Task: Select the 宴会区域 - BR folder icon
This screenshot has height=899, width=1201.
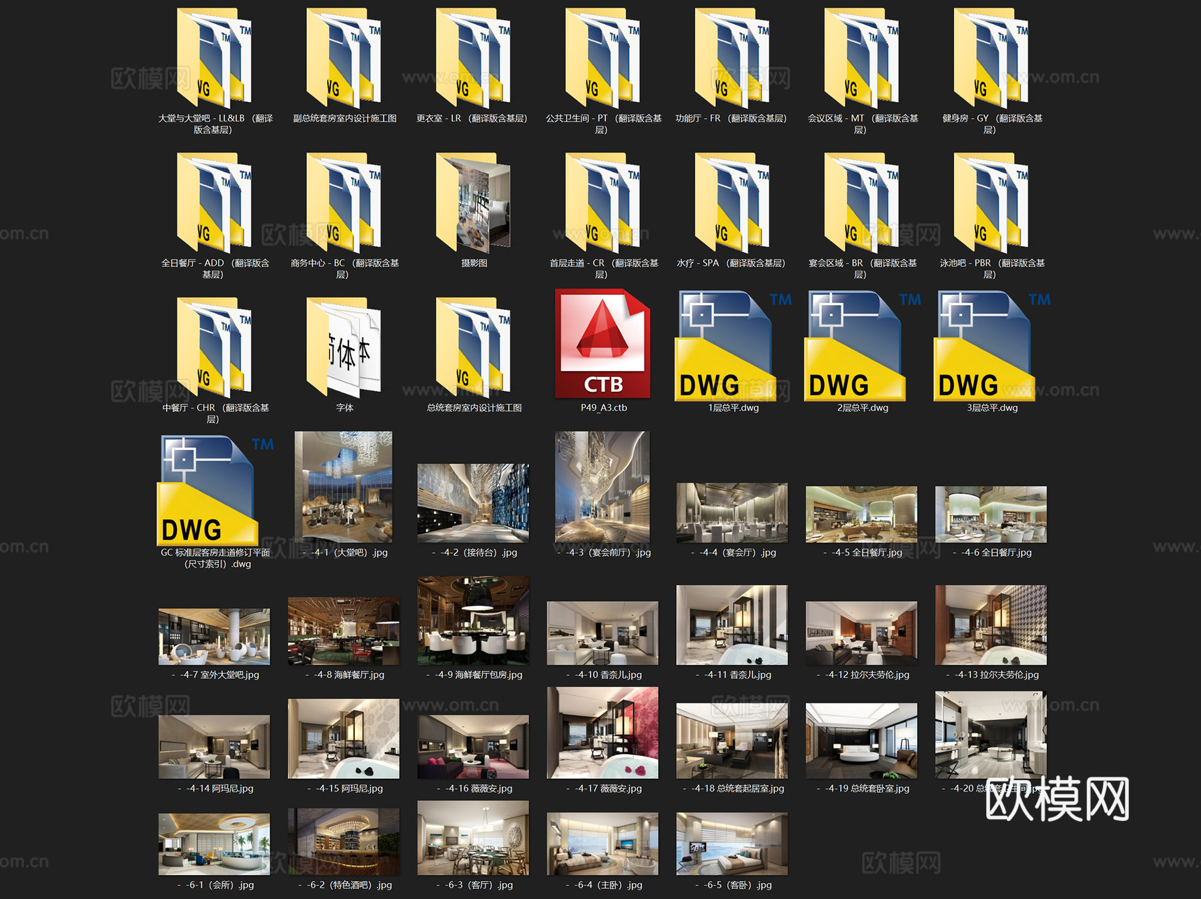Action: [861, 203]
